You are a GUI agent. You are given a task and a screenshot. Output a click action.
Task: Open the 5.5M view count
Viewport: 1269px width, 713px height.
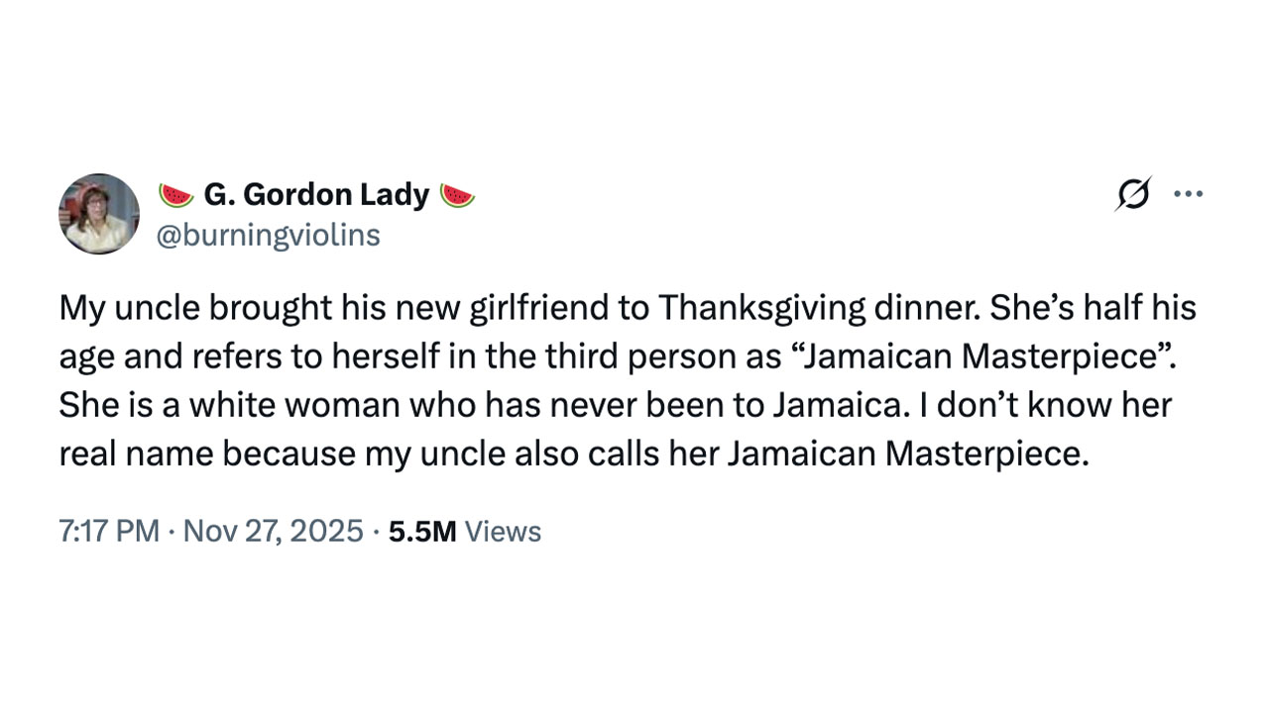pos(422,532)
